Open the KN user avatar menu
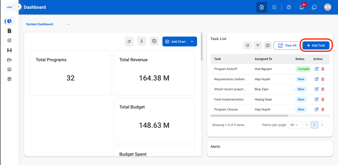Viewport: 338px width, 165px height. pyautogui.click(x=327, y=7)
